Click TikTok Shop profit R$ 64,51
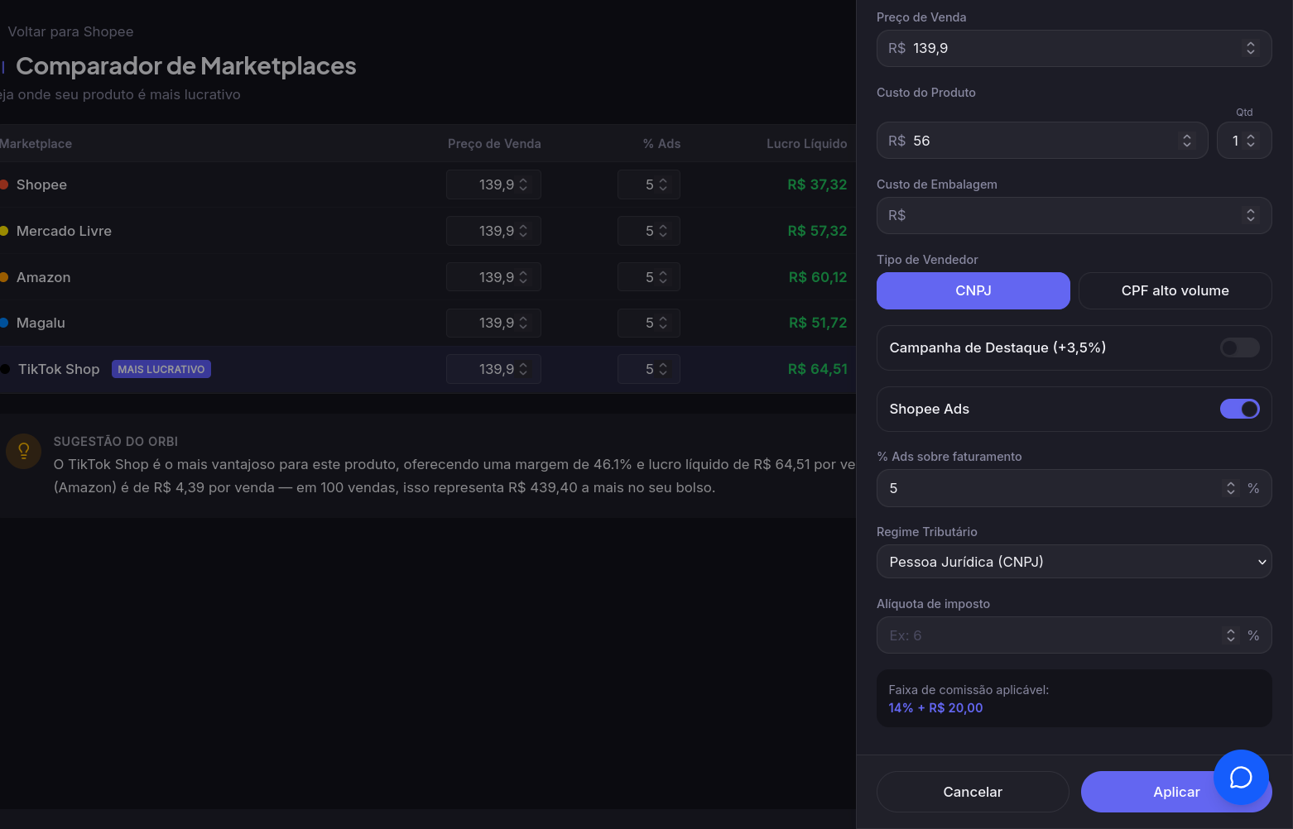Viewport: 1293px width, 829px height. click(x=818, y=369)
